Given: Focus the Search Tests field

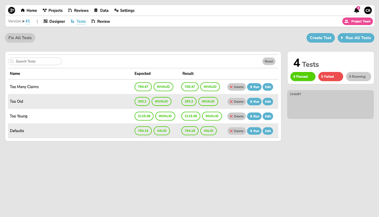Looking at the screenshot, I should tap(35, 61).
